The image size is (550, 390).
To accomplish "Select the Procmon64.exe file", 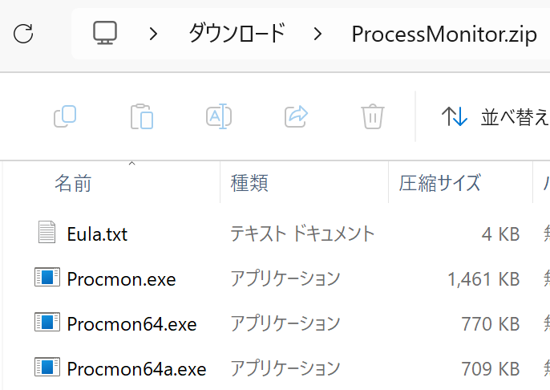I will coord(131,324).
